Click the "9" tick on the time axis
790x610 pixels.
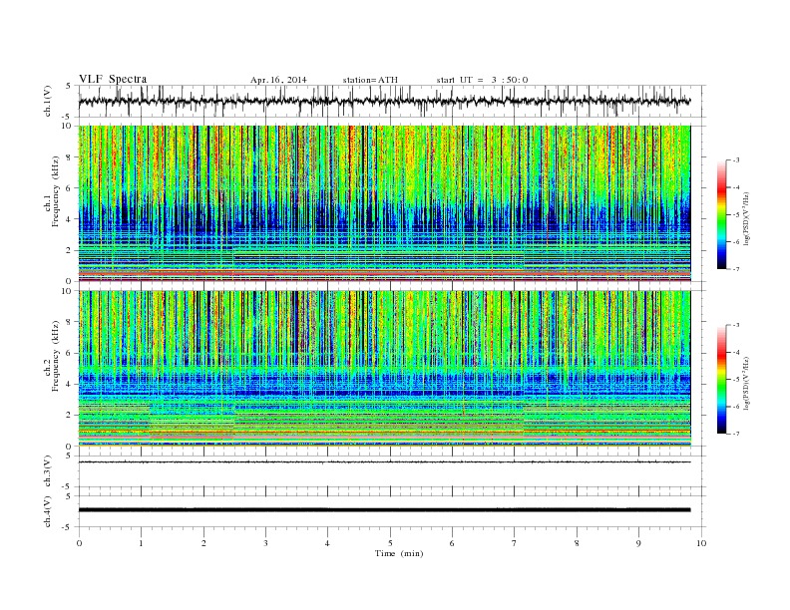tap(638, 543)
